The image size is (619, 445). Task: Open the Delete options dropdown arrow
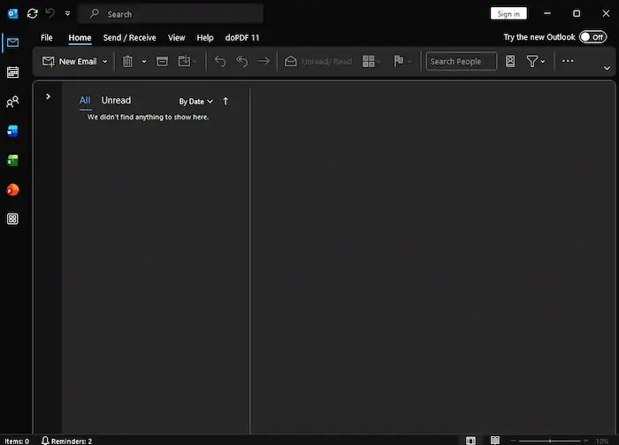tap(144, 62)
